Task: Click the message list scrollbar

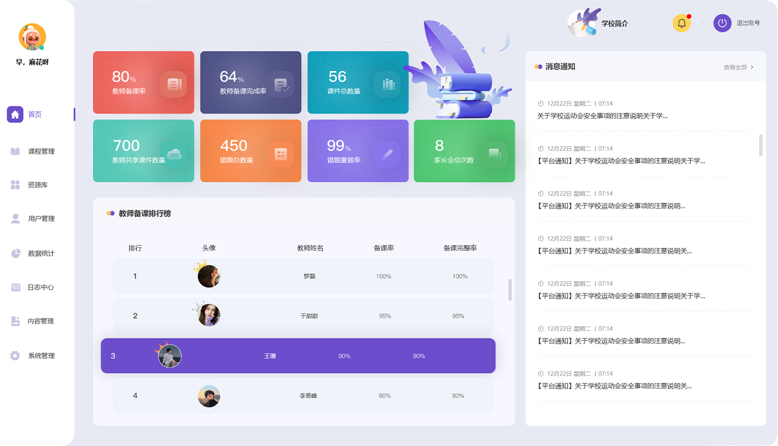Action: point(760,145)
